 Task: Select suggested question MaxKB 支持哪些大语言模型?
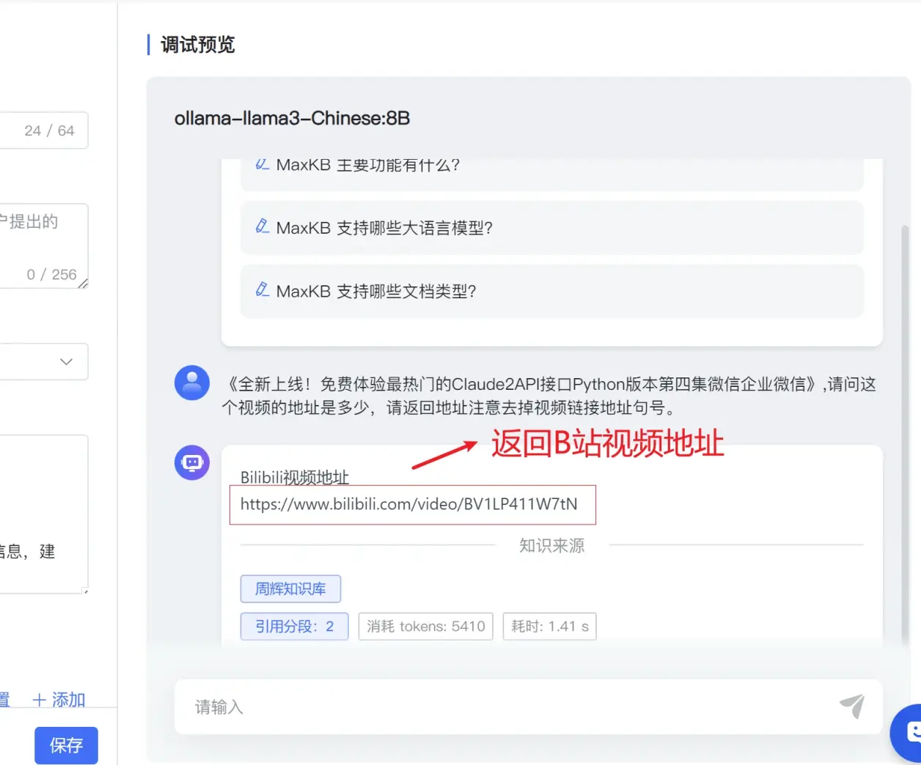(551, 228)
